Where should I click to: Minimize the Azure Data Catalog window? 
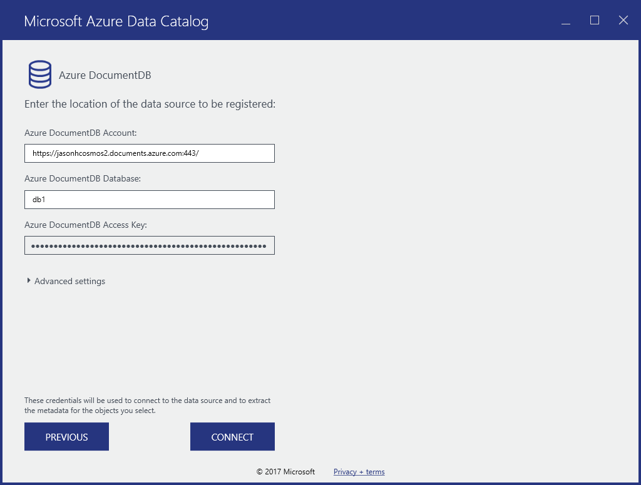(x=565, y=20)
